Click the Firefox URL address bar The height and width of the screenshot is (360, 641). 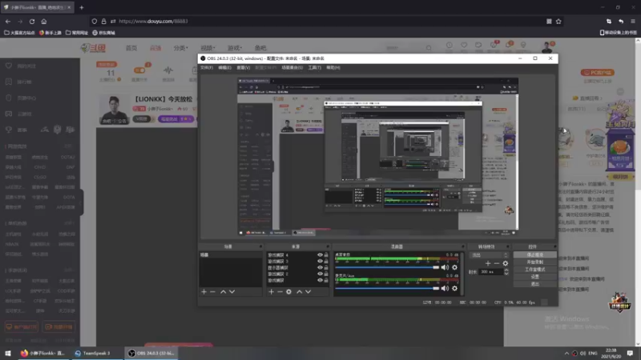[327, 22]
